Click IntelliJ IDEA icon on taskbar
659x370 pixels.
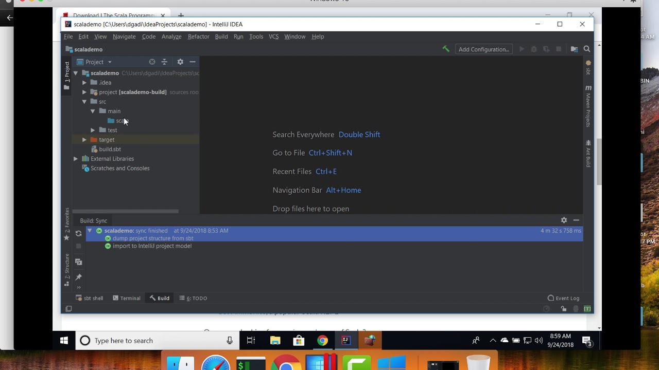point(346,340)
